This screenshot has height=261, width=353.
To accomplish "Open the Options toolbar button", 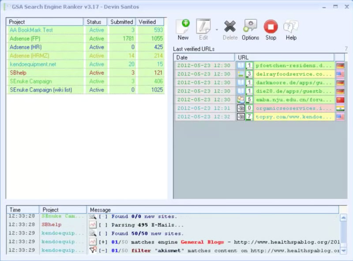I will coord(250,30).
